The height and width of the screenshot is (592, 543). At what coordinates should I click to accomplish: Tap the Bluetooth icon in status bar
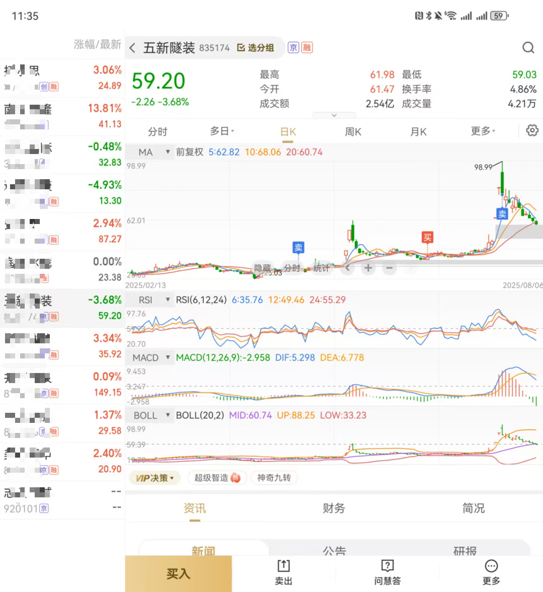point(429,16)
